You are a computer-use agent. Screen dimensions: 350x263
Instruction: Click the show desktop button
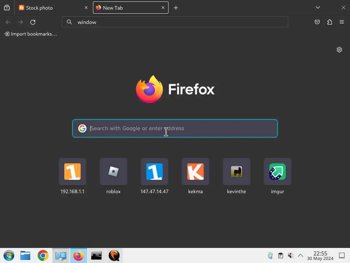pos(342,255)
